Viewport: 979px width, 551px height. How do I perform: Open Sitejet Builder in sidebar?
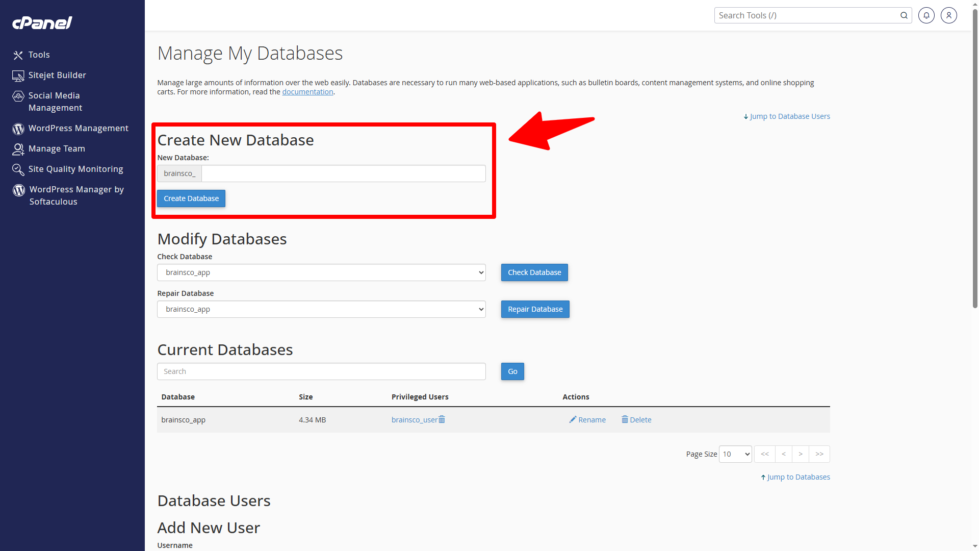pos(57,75)
